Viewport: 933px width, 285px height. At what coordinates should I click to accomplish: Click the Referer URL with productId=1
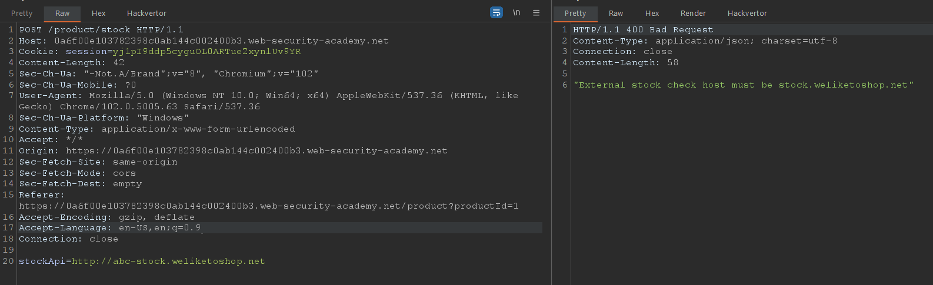268,206
